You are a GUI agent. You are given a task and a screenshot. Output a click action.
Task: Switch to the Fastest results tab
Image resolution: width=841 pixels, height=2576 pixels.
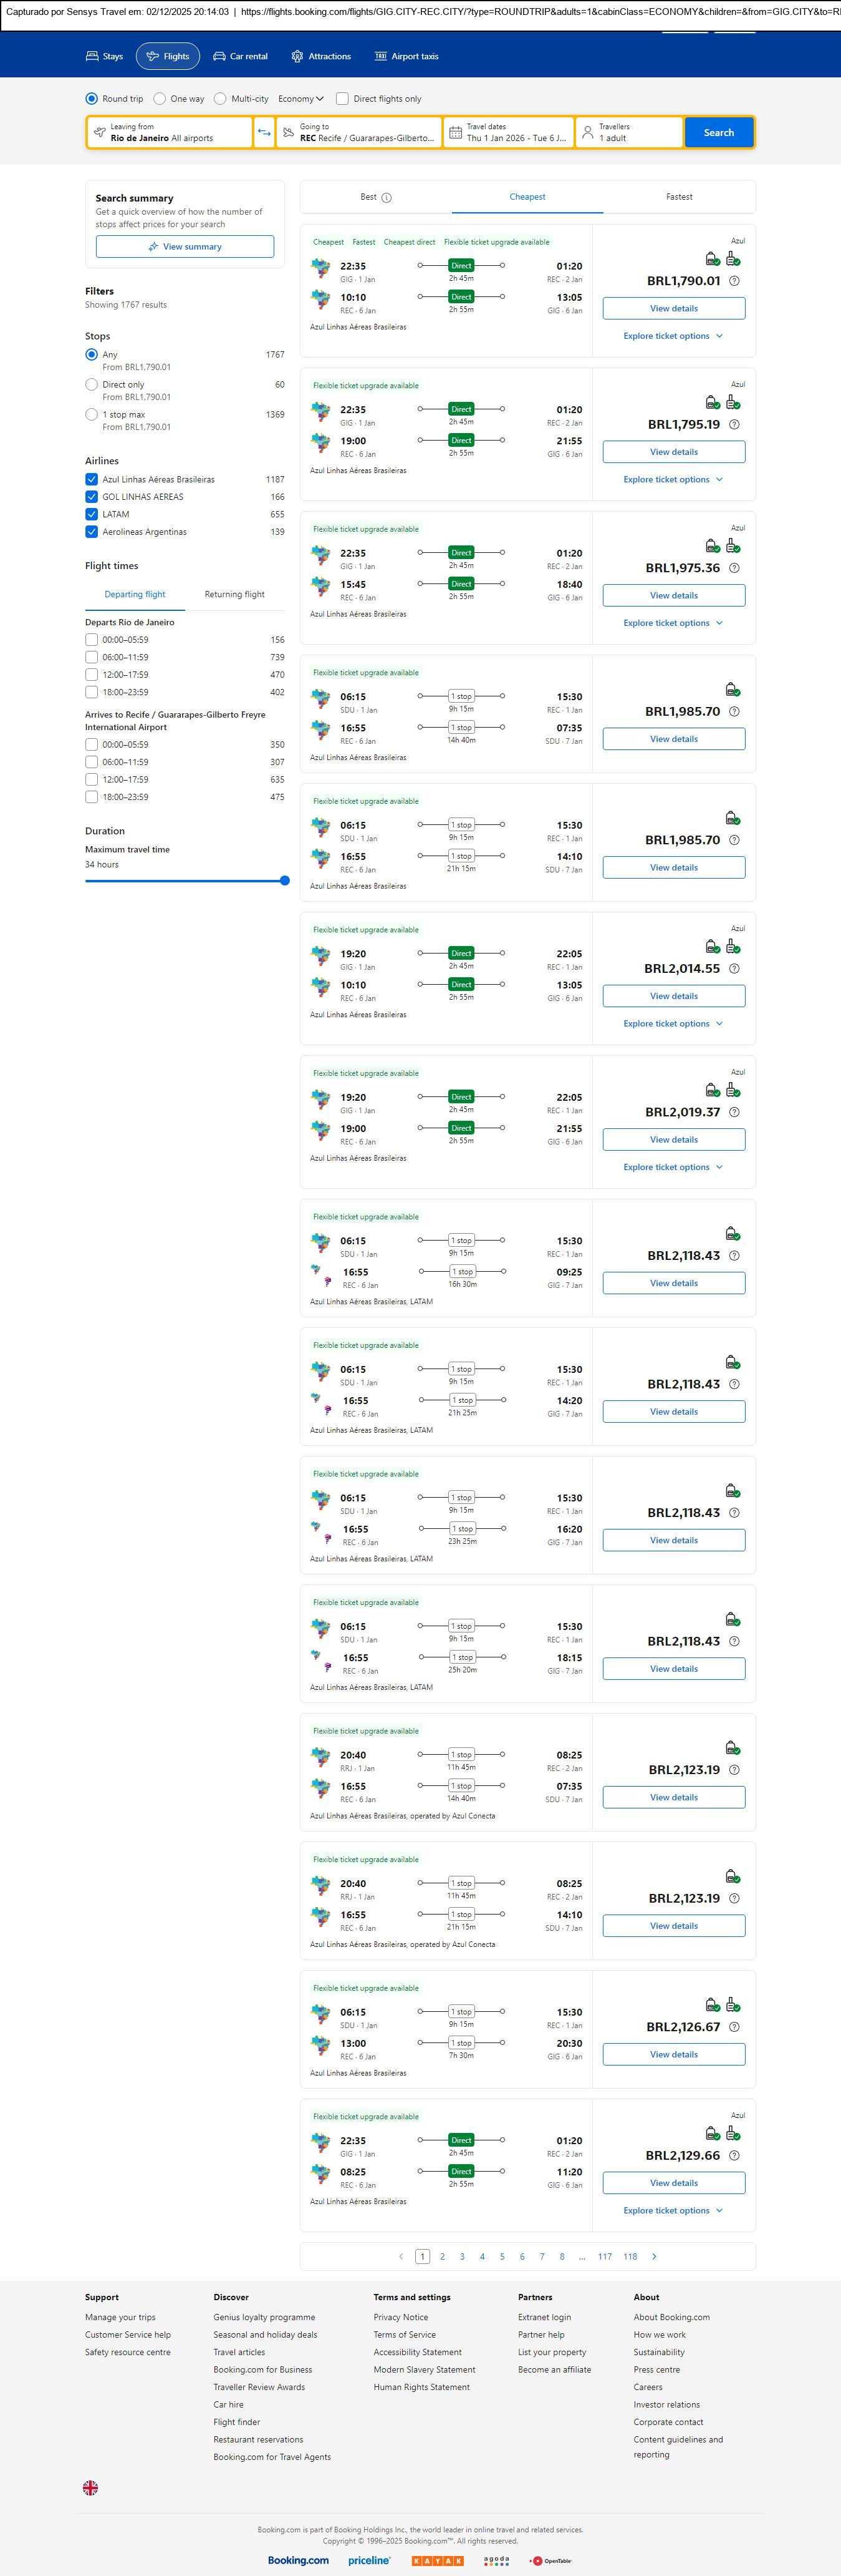[x=679, y=197]
